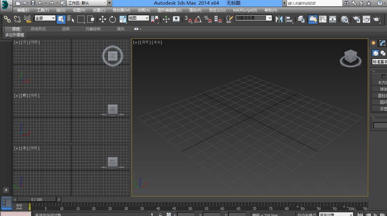The image size is (387, 216).
Task: Toggle the angle snap button
Action: click(198, 19)
